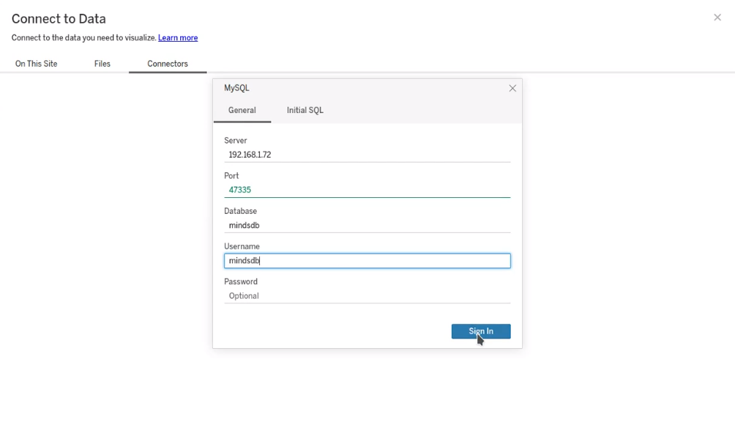The width and height of the screenshot is (735, 425).
Task: Click the MySQL dialog title
Action: [x=236, y=88]
